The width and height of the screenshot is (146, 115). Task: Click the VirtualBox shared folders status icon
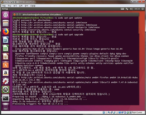click(117, 112)
